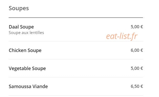
Task: Click the word Daal in the first item
Action: pos(14,27)
